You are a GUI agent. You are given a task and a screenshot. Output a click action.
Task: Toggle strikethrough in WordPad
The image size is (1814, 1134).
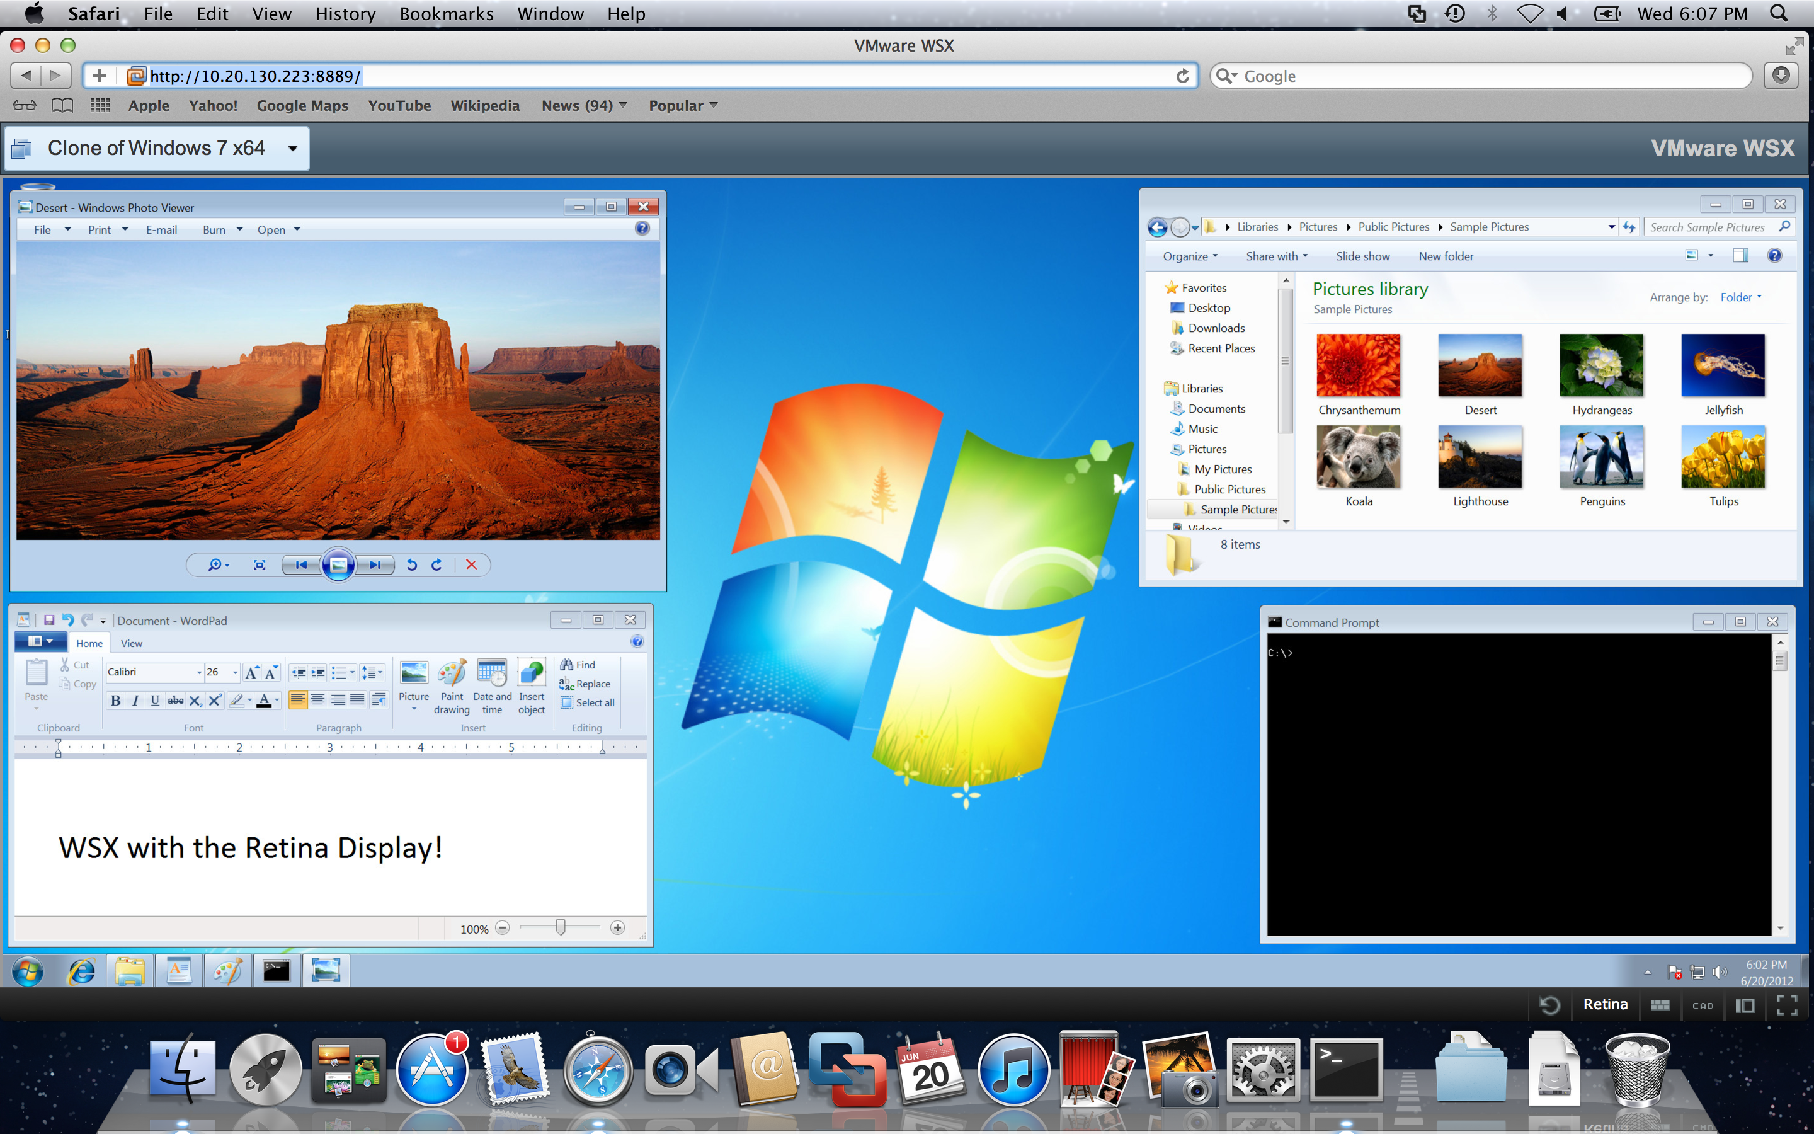click(175, 701)
